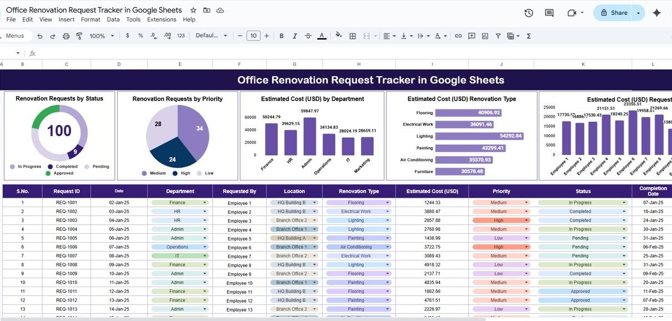Screen dimensions: 672x321
Task: Toggle italic formatting
Action: click(295, 36)
